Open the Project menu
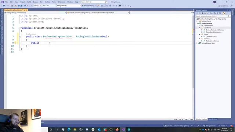The height and width of the screenshot is (132, 235). click(x=23, y=2)
